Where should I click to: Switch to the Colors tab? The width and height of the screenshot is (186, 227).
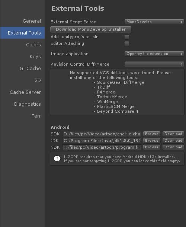[22, 45]
